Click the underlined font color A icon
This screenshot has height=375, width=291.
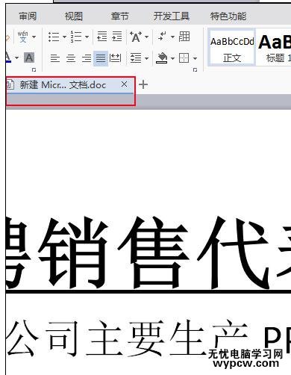tap(8, 58)
